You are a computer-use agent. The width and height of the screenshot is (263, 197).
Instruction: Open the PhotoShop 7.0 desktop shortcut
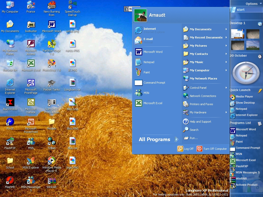[52, 63]
